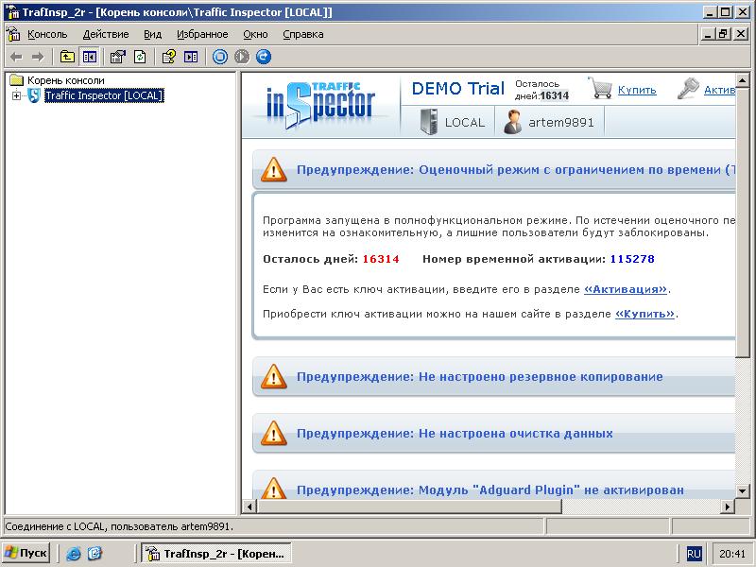The width and height of the screenshot is (756, 567).
Task: Open the Консоль menu
Action: 47,34
